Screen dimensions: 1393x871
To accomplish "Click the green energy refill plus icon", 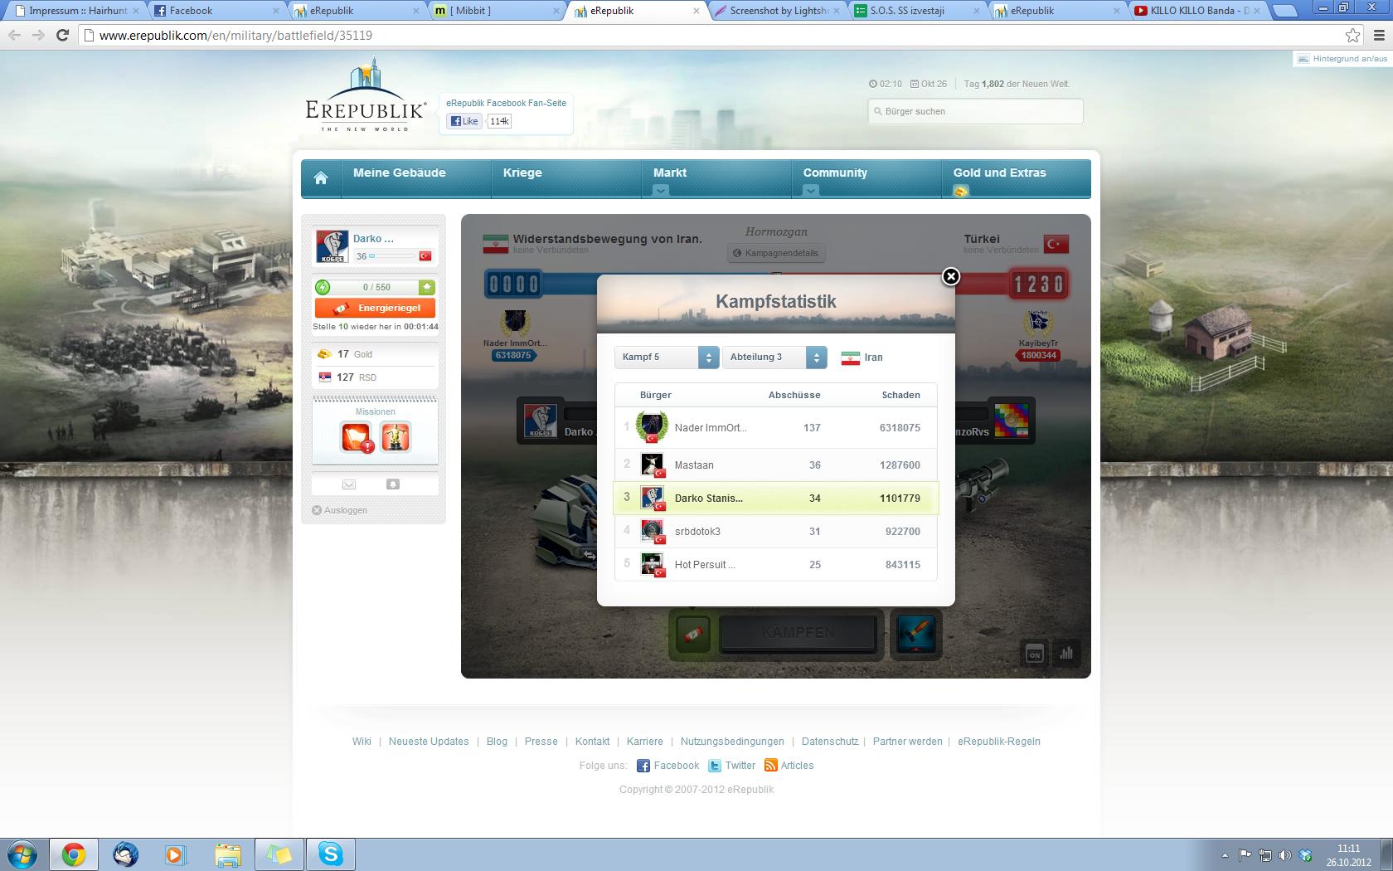I will point(426,287).
